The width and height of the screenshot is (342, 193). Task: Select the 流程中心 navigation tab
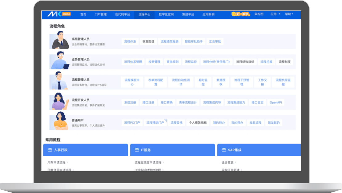(x=144, y=14)
